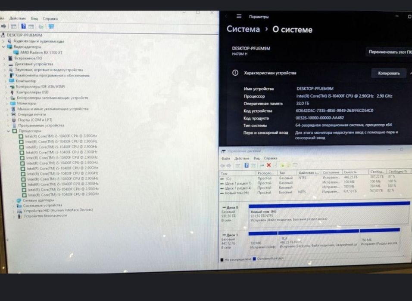
Task: Open Вид menu in Disk Management
Action: tap(256, 158)
